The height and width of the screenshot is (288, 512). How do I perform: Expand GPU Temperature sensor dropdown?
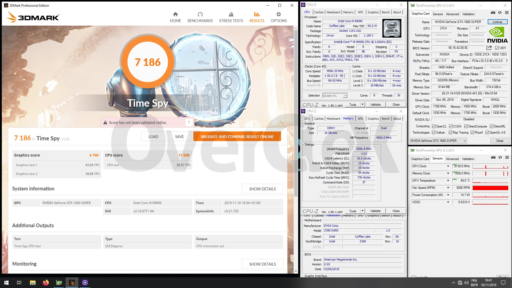tap(448, 181)
